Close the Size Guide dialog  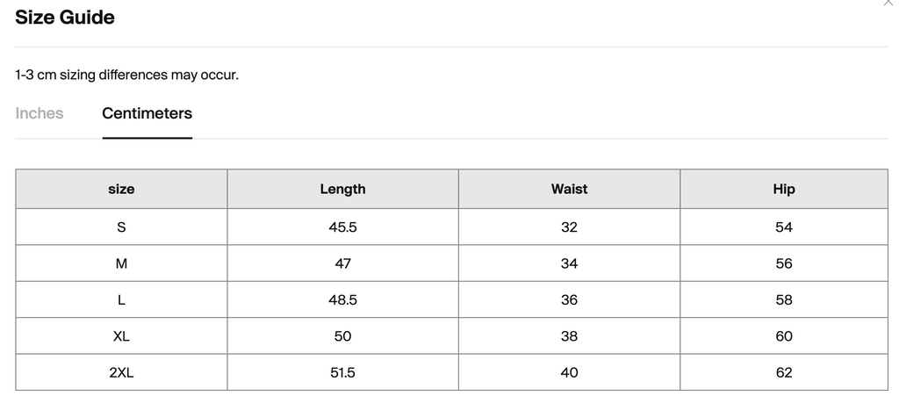[x=890, y=3]
